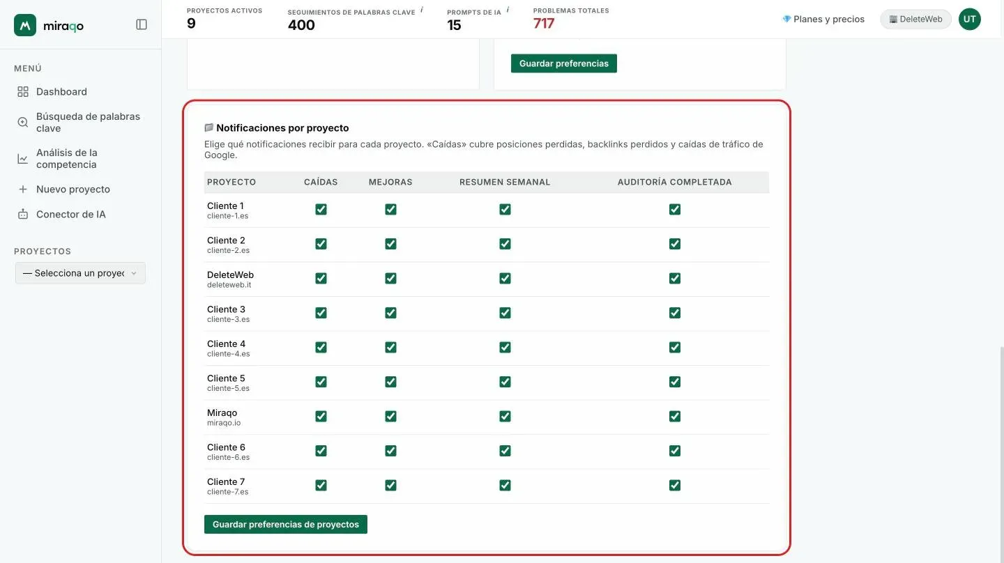Toggle Resumen semanal for Cliente 5
This screenshot has width=1004, height=563.
(x=505, y=382)
